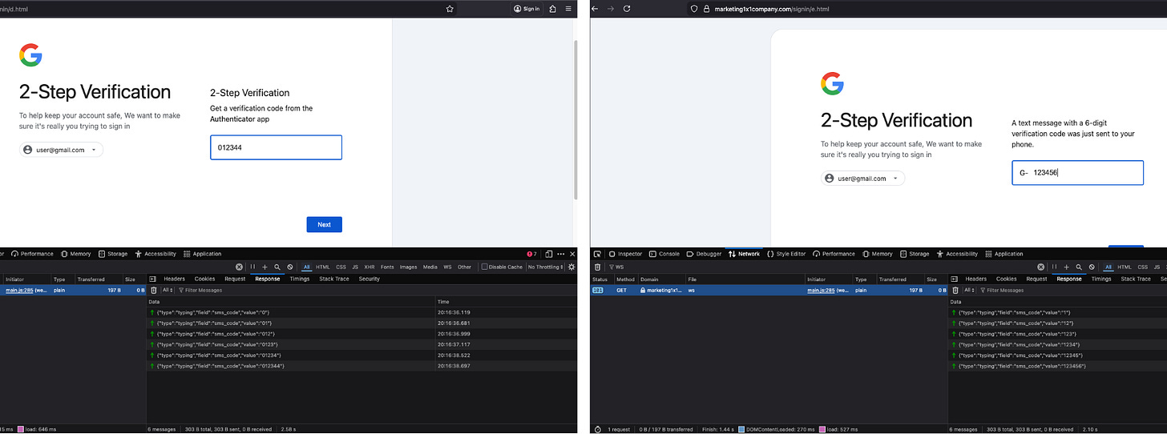1167x434 pixels.
Task: Open network settings gear icon, left devtools
Action: pyautogui.click(x=571, y=267)
